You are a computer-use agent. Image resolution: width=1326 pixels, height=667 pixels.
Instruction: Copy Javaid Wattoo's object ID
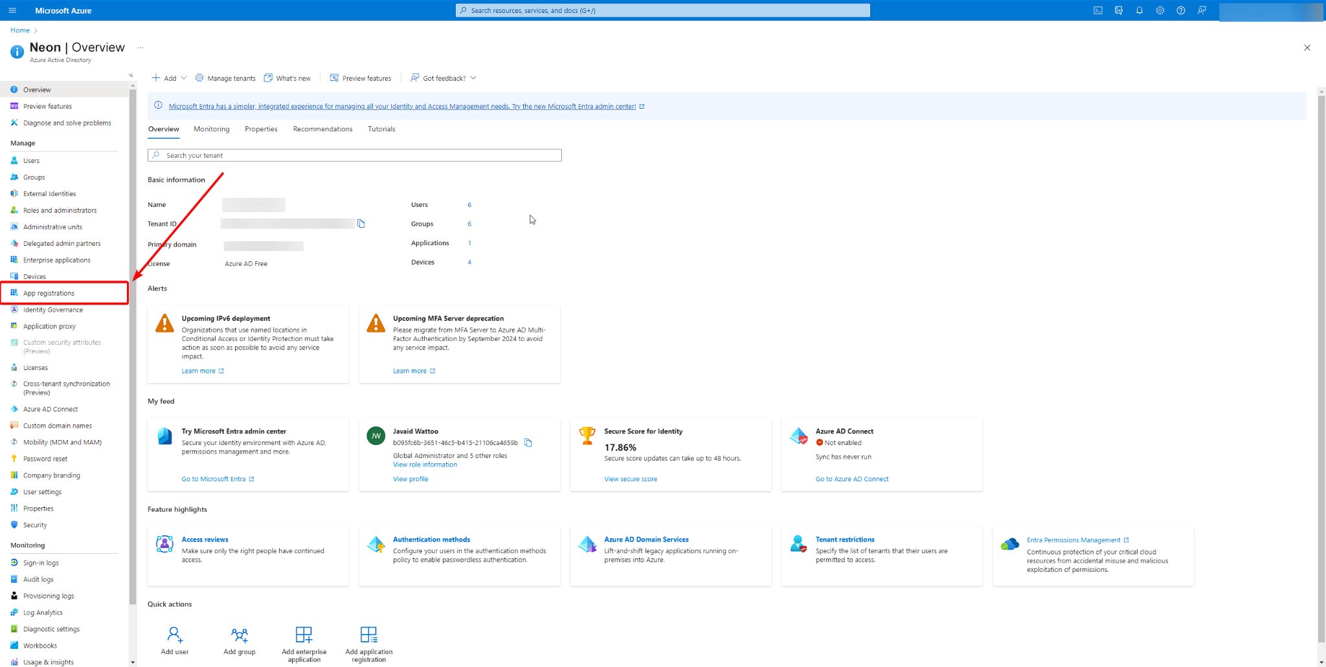(528, 443)
